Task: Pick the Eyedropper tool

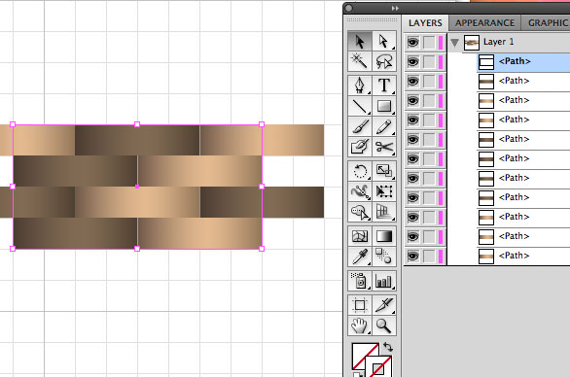Action: point(360,257)
